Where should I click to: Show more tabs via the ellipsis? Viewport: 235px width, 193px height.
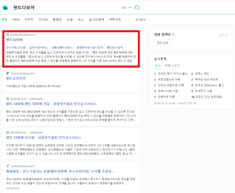tap(128, 20)
